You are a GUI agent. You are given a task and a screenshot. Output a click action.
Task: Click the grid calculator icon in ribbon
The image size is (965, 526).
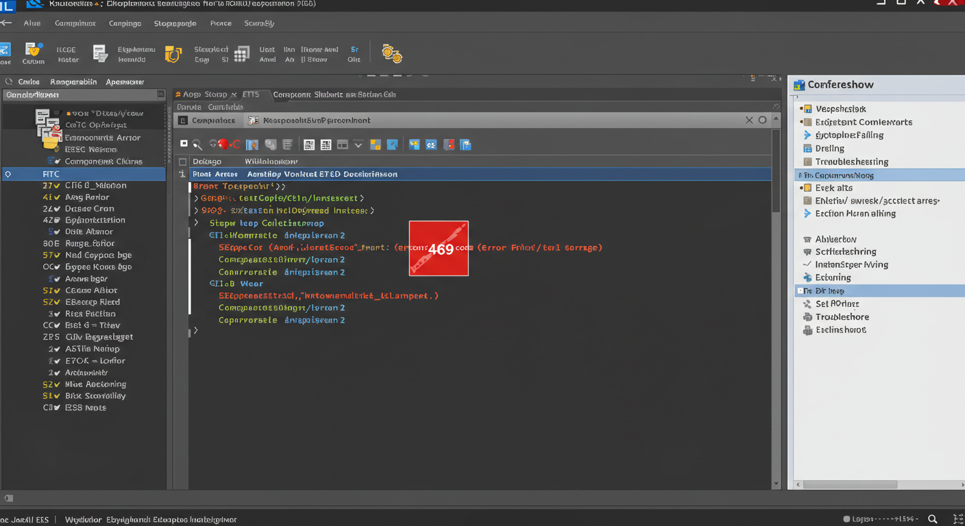[241, 54]
